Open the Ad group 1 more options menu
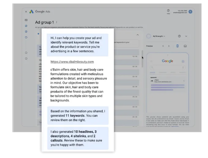The image size is (208, 158). (57, 22)
